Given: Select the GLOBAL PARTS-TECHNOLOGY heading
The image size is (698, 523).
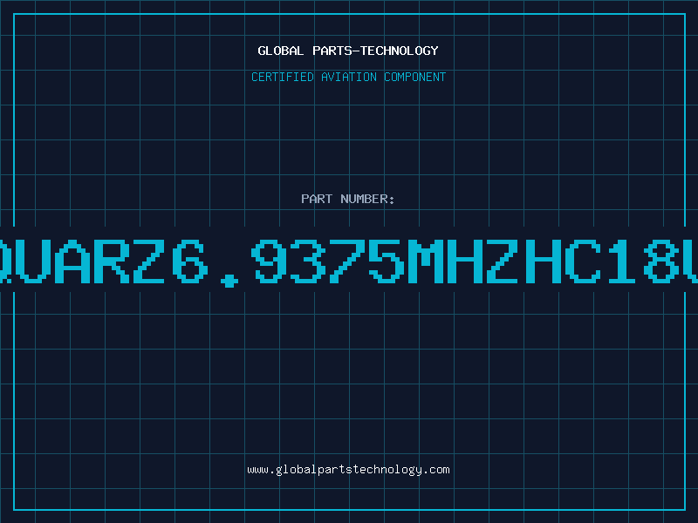Looking at the screenshot, I should pos(348,51).
